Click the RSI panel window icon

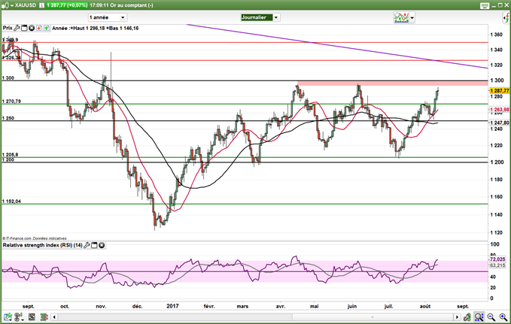pyautogui.click(x=94, y=245)
